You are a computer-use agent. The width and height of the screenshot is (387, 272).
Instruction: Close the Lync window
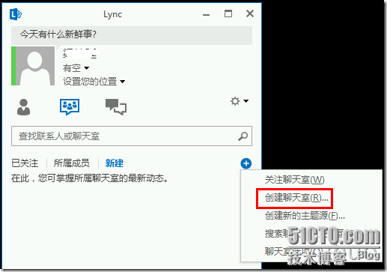(250, 13)
